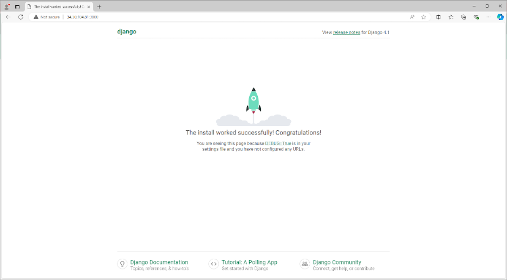
Task: Open Django Community link
Action: pos(337,262)
